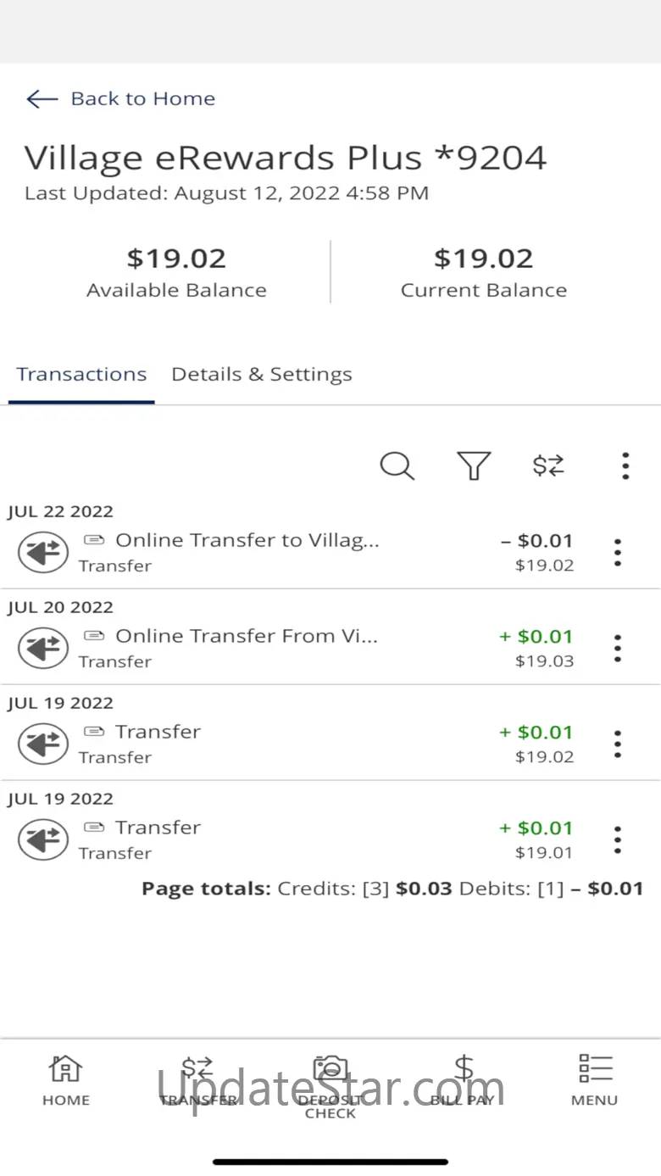Tap the $19.02 Available Balance figure
The height and width of the screenshot is (1176, 661).
[176, 258]
